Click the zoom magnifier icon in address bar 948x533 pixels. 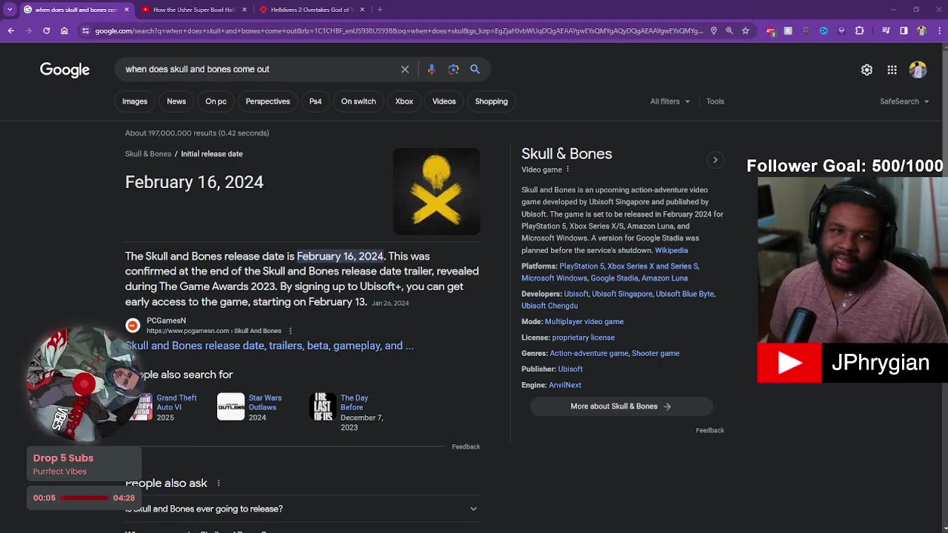pyautogui.click(x=730, y=30)
